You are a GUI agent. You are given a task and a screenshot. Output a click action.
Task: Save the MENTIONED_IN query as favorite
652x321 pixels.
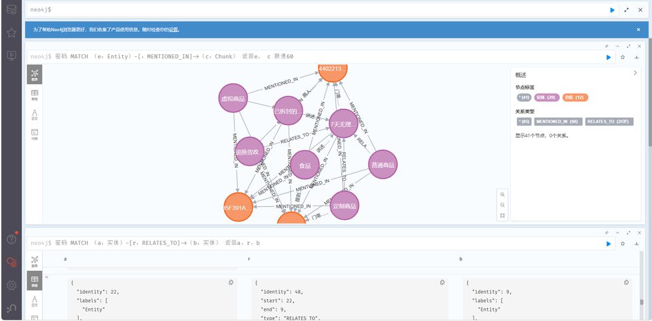(623, 57)
